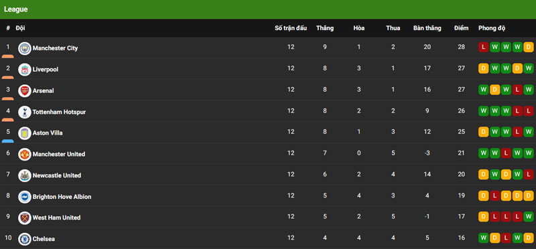Click the Chelsea club crest

[x=25, y=239]
